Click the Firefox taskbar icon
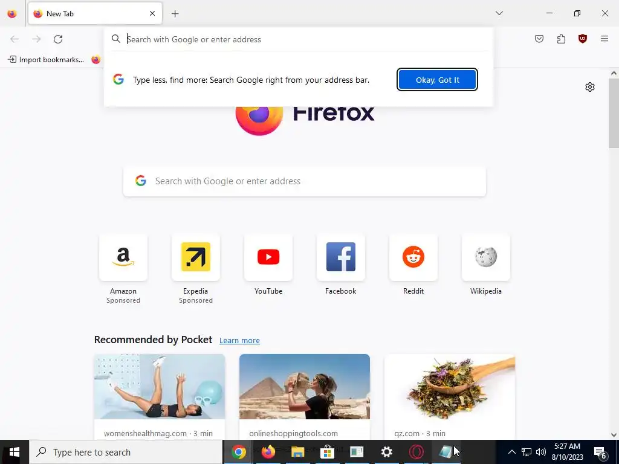Viewport: 619px width, 464px height. coord(268,452)
